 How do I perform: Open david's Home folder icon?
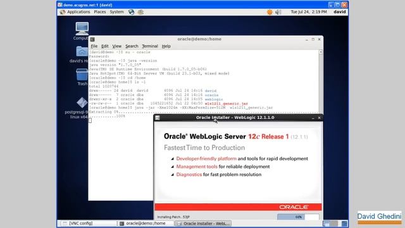[82, 51]
